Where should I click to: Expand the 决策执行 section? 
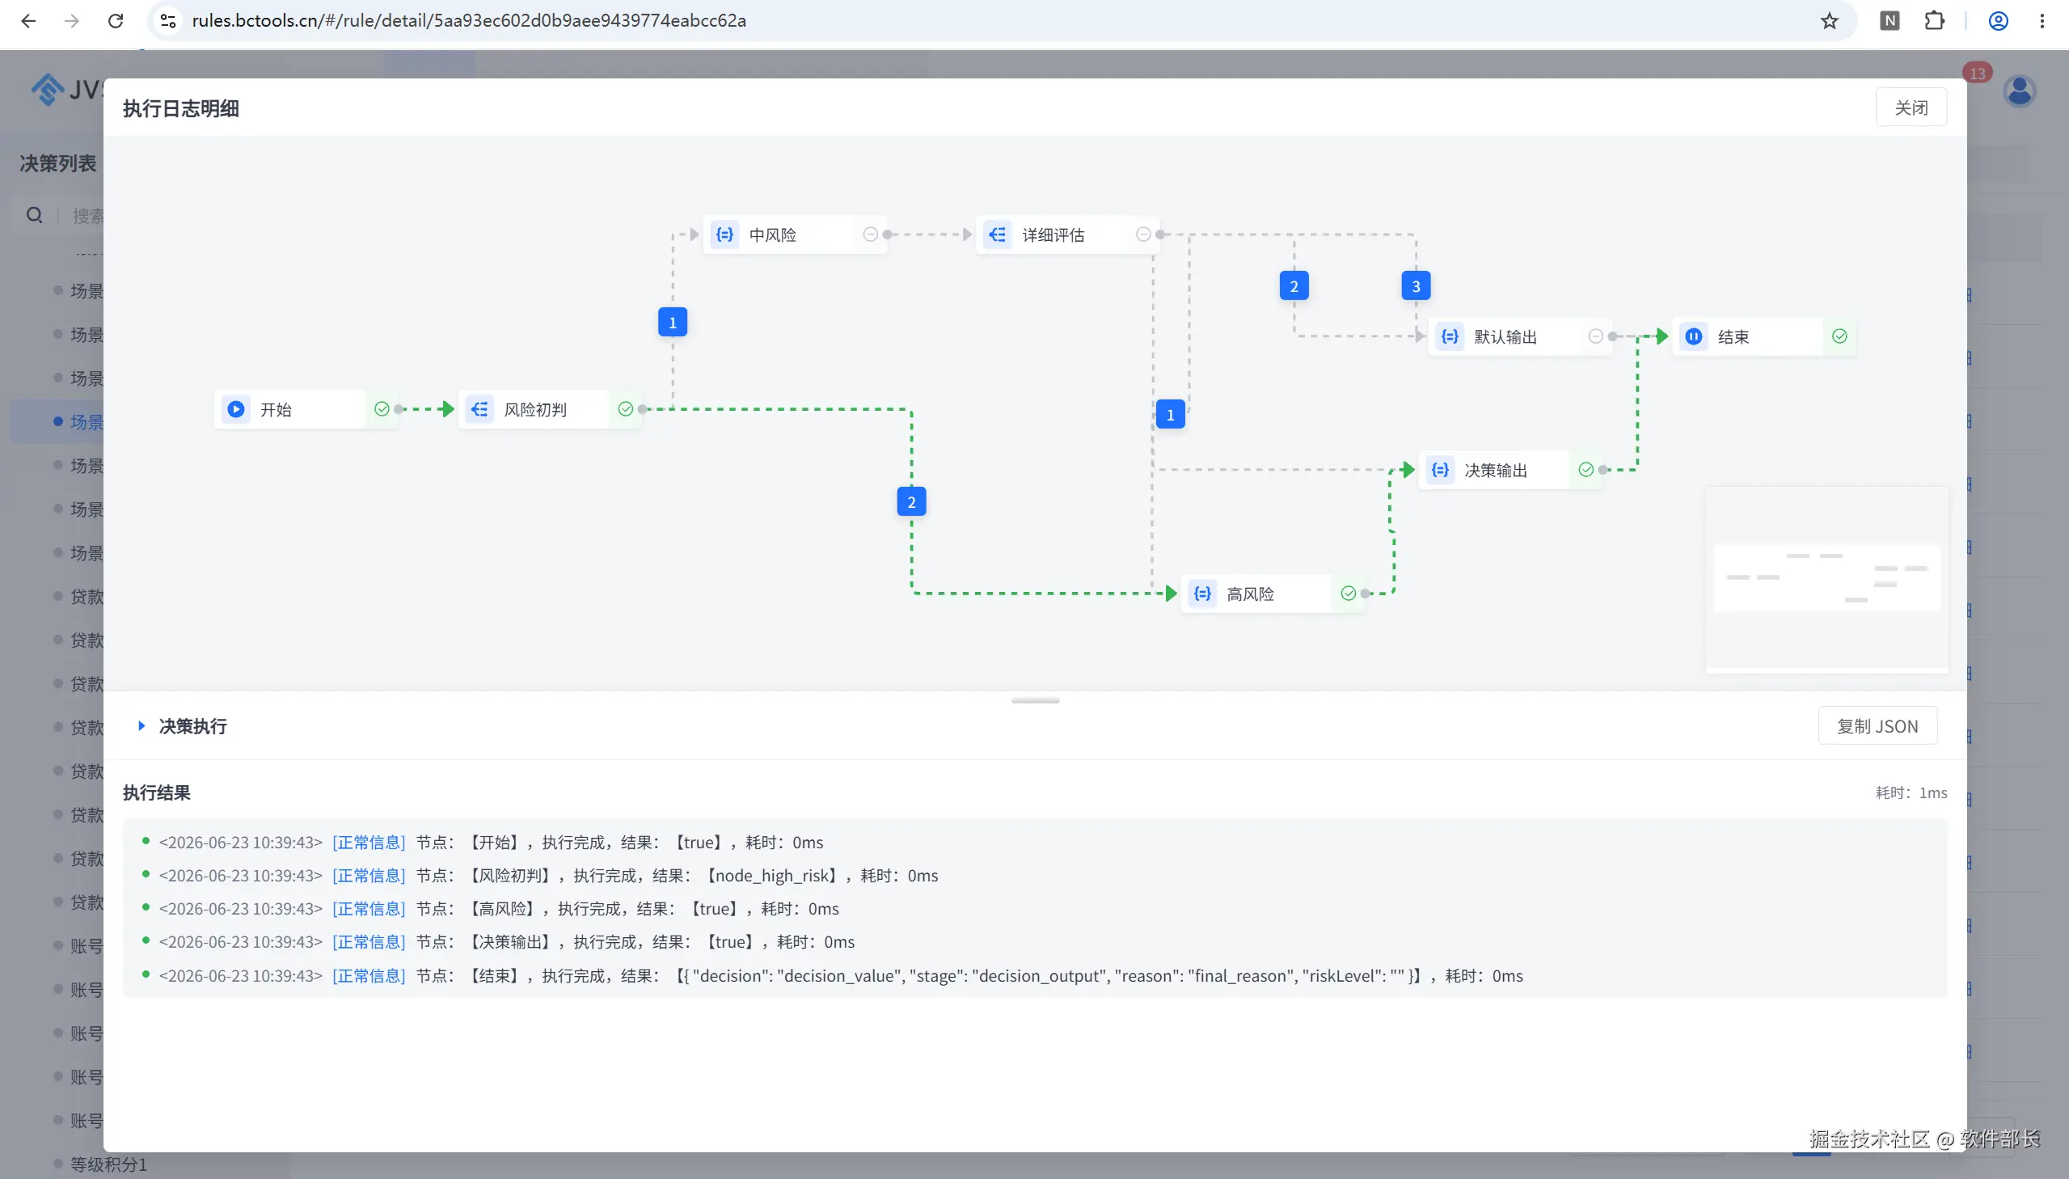coord(141,726)
